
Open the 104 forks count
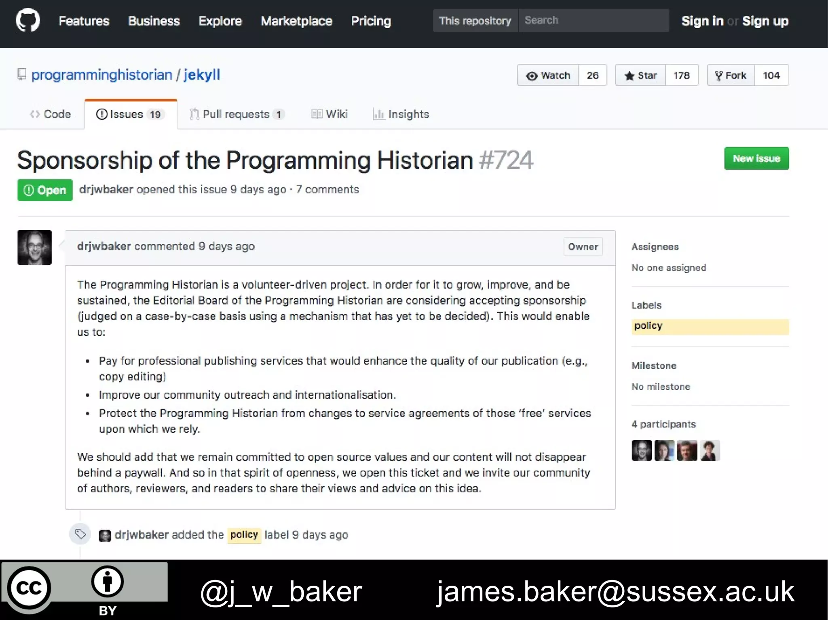(771, 75)
